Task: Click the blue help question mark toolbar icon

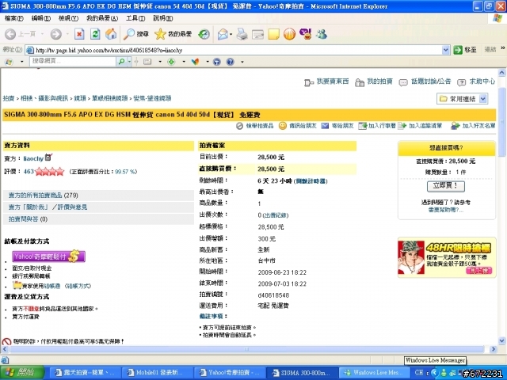Action: [x=231, y=62]
